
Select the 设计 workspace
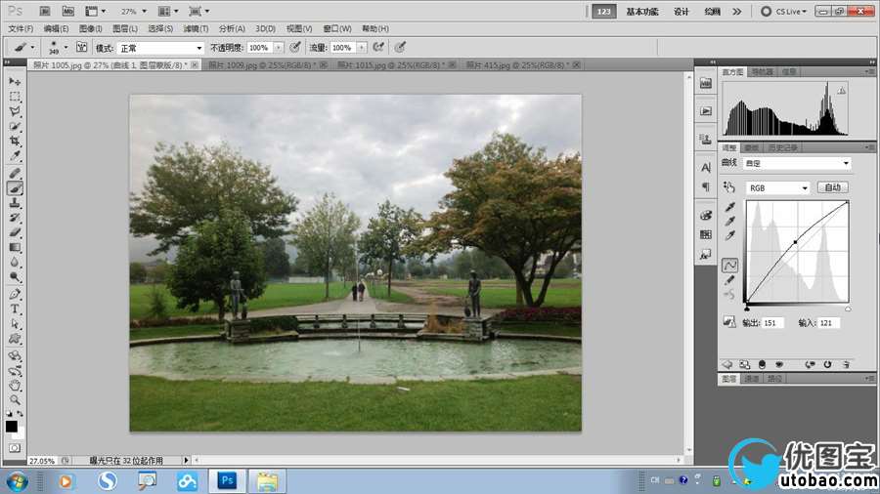(682, 11)
